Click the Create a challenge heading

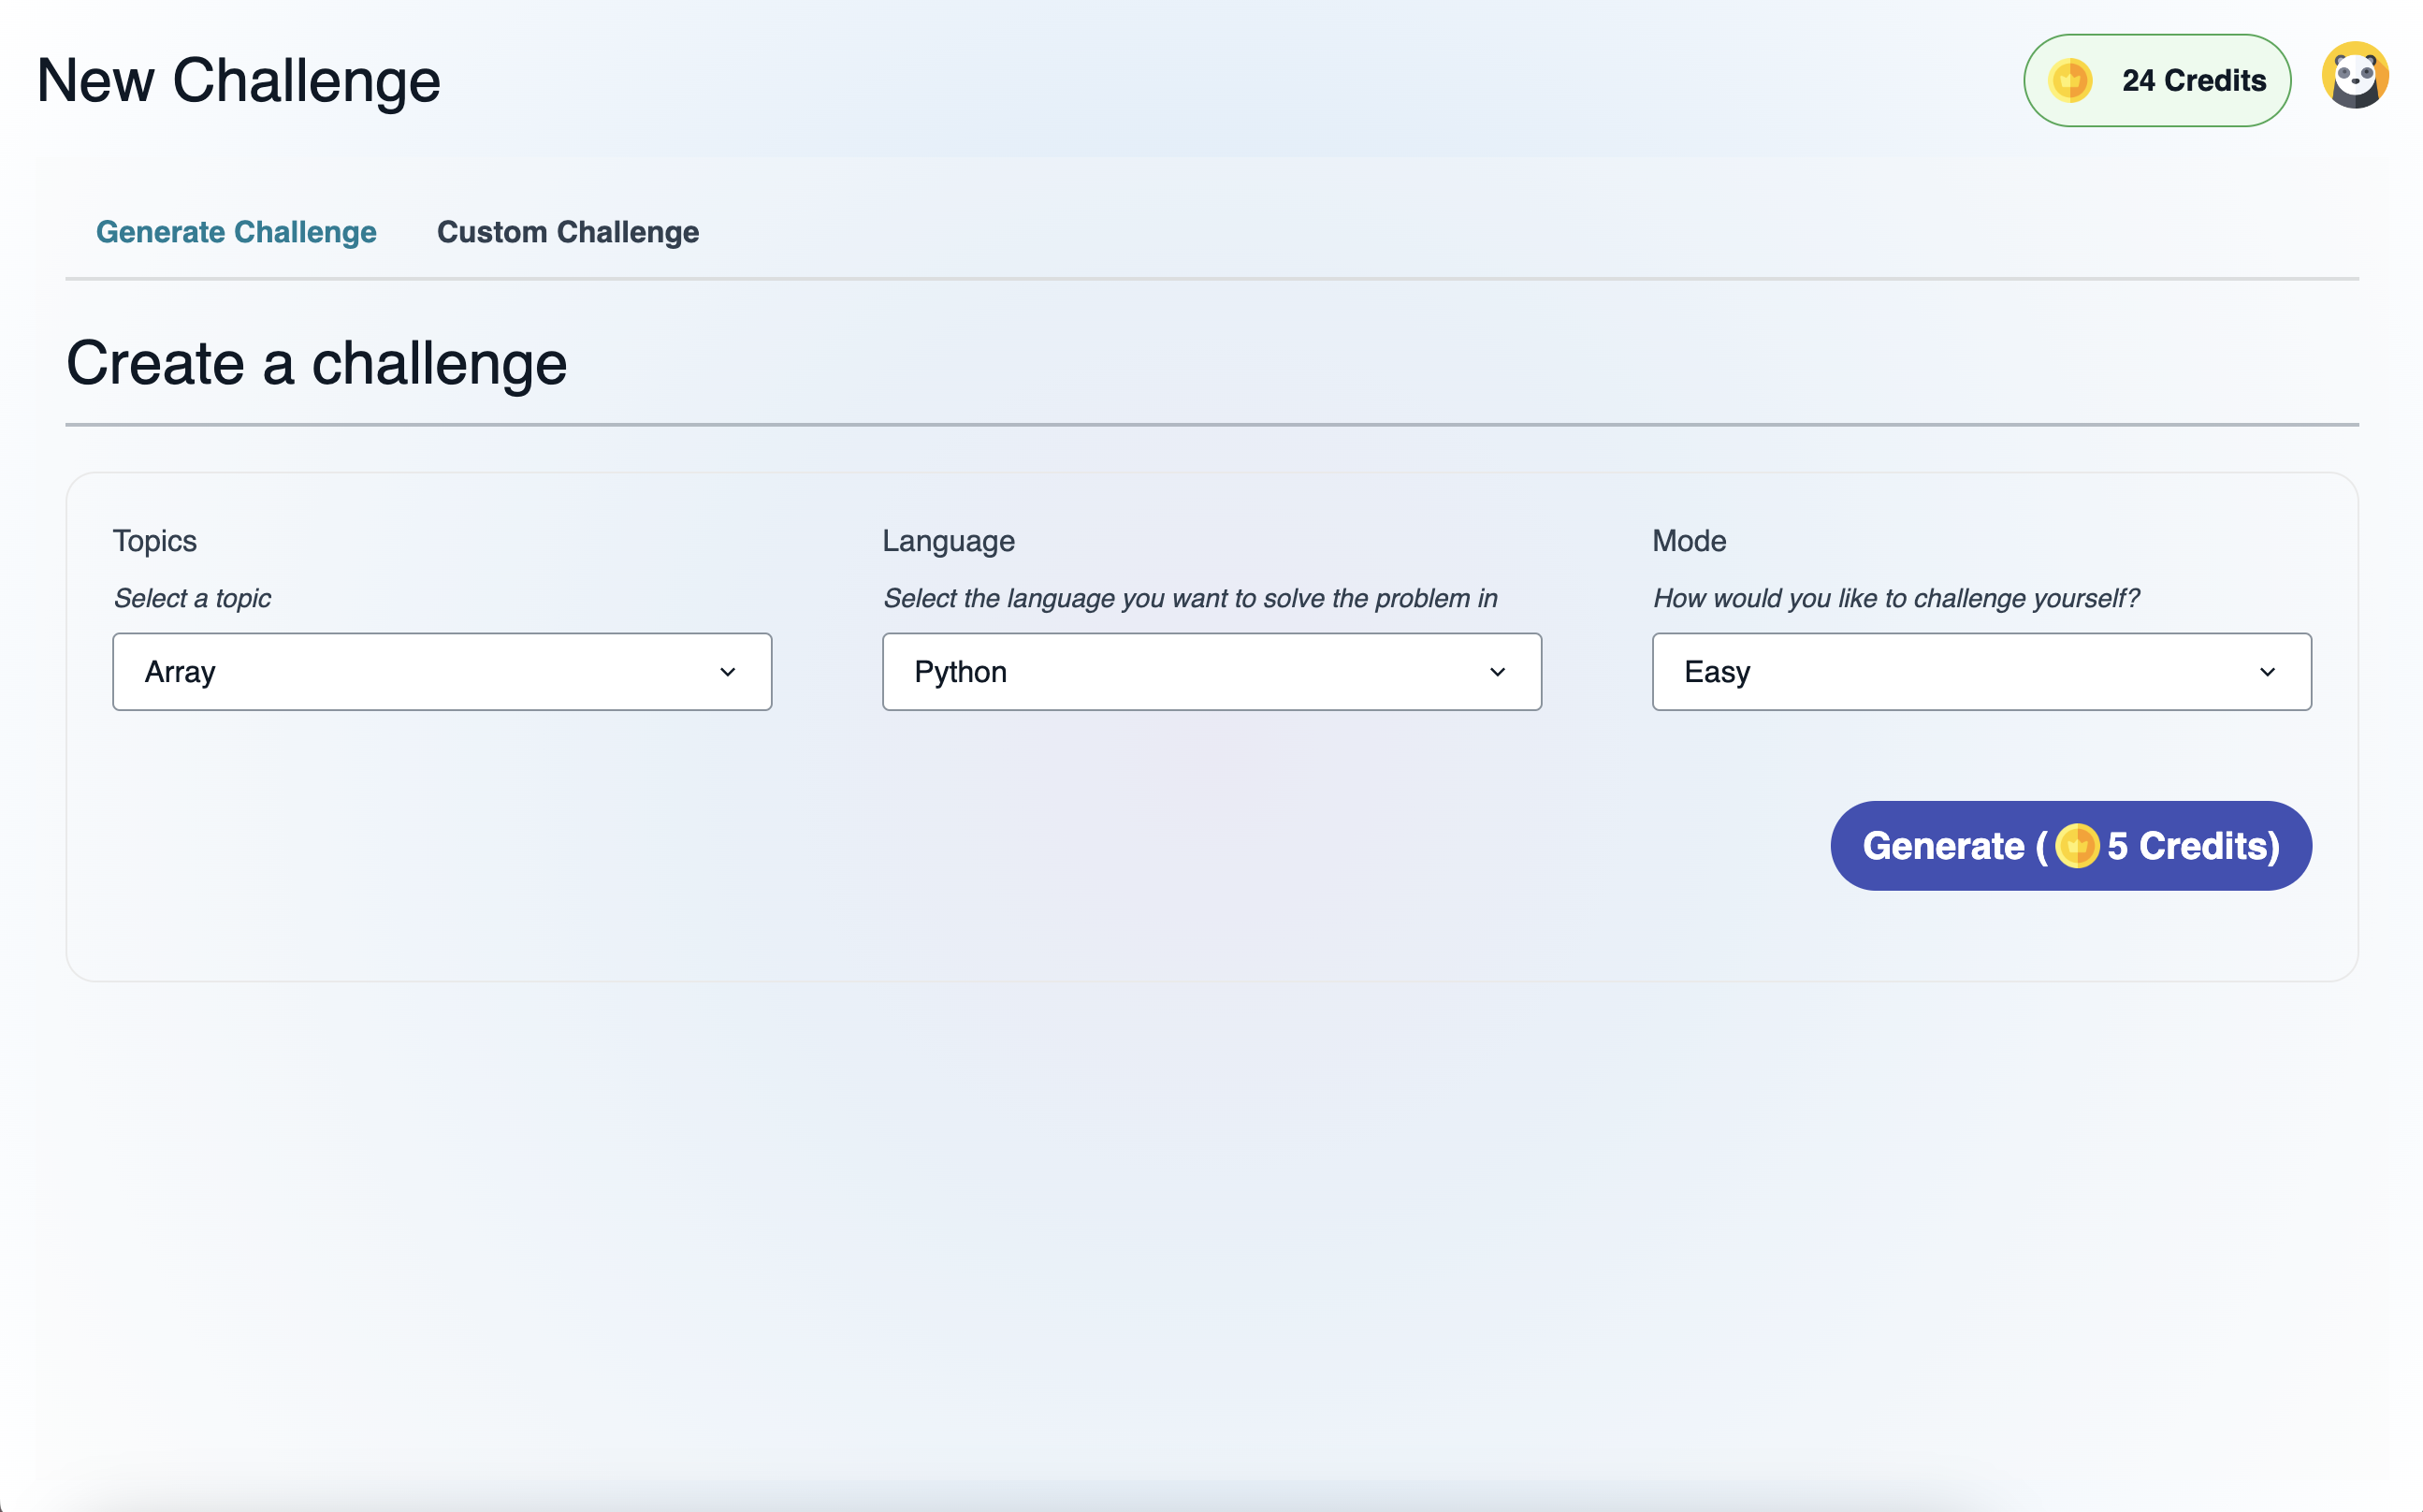(x=316, y=363)
